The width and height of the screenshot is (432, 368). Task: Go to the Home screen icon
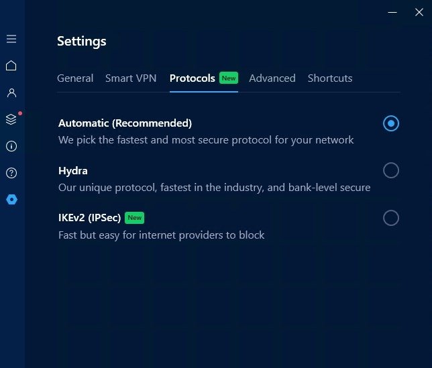tap(11, 66)
